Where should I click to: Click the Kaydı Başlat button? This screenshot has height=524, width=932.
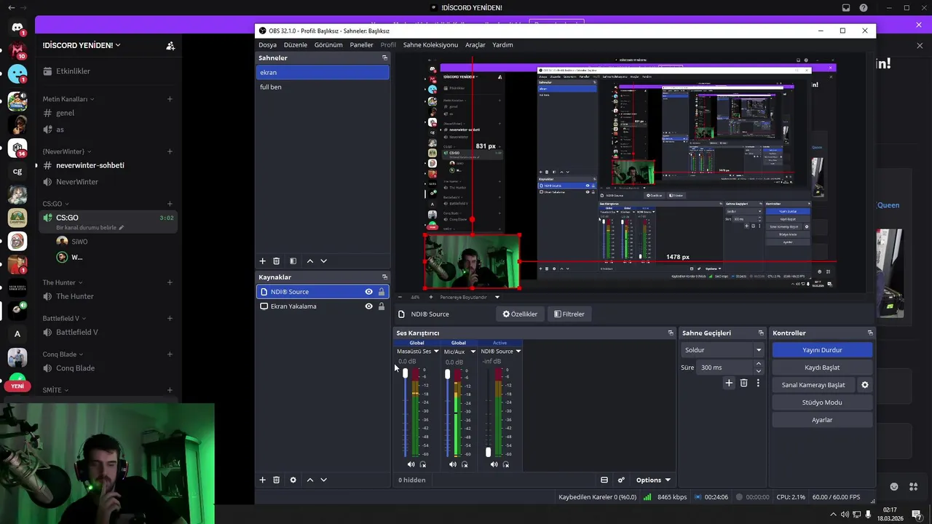click(822, 368)
